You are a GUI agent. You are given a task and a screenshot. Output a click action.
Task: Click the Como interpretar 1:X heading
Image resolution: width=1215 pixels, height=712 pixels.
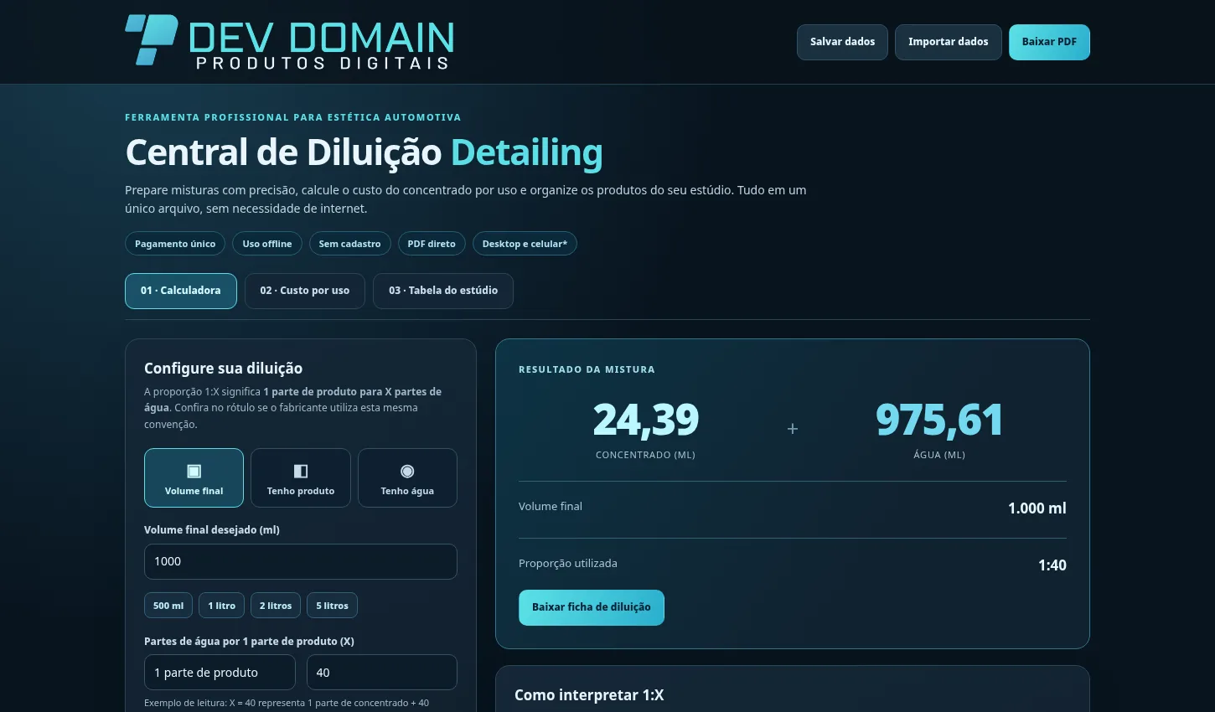589,695
